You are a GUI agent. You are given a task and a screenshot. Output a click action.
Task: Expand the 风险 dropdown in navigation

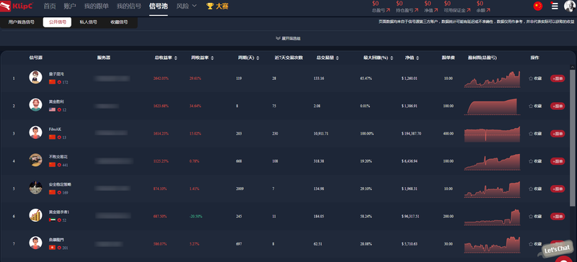coord(187,6)
